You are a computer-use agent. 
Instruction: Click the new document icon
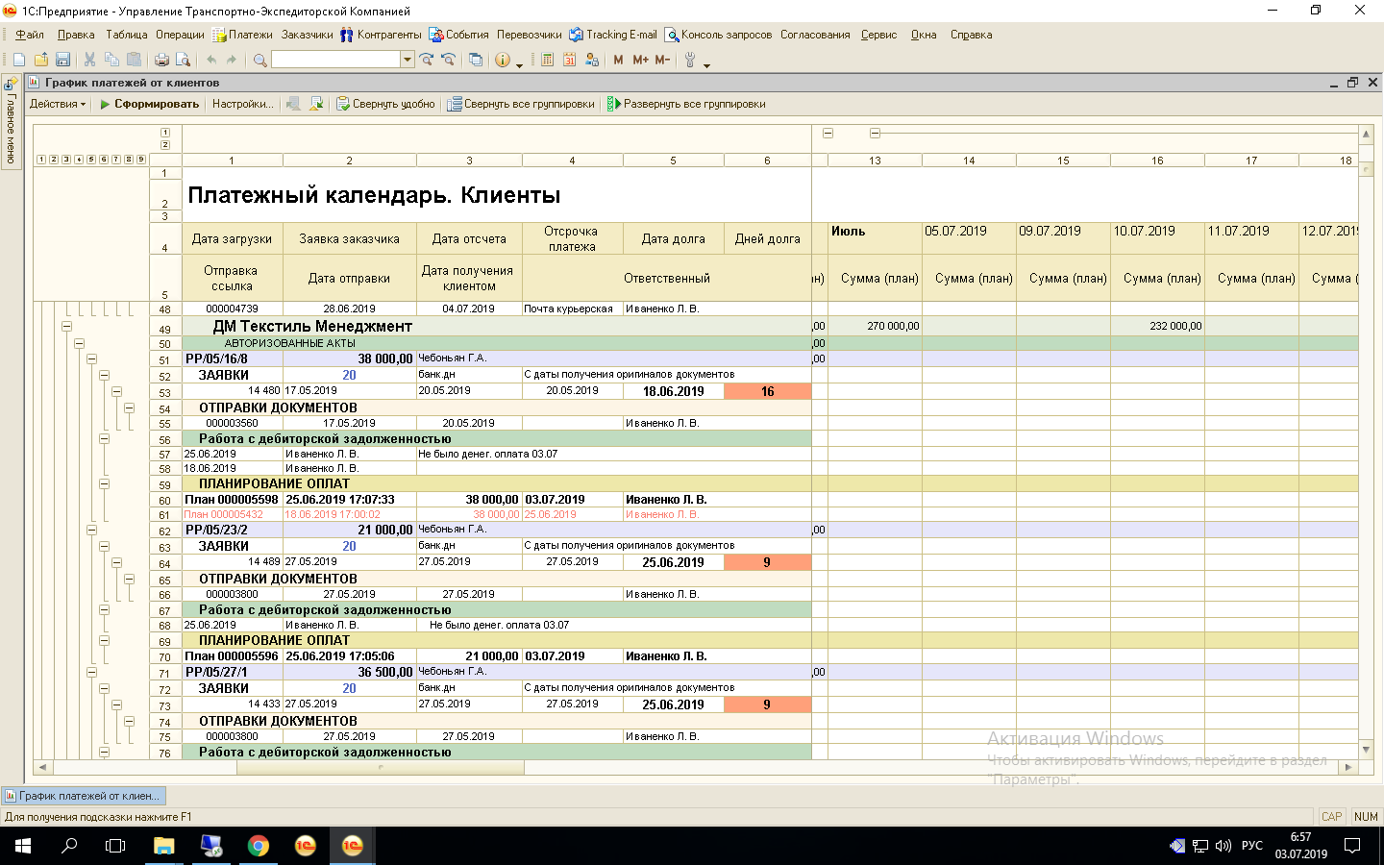(x=19, y=60)
